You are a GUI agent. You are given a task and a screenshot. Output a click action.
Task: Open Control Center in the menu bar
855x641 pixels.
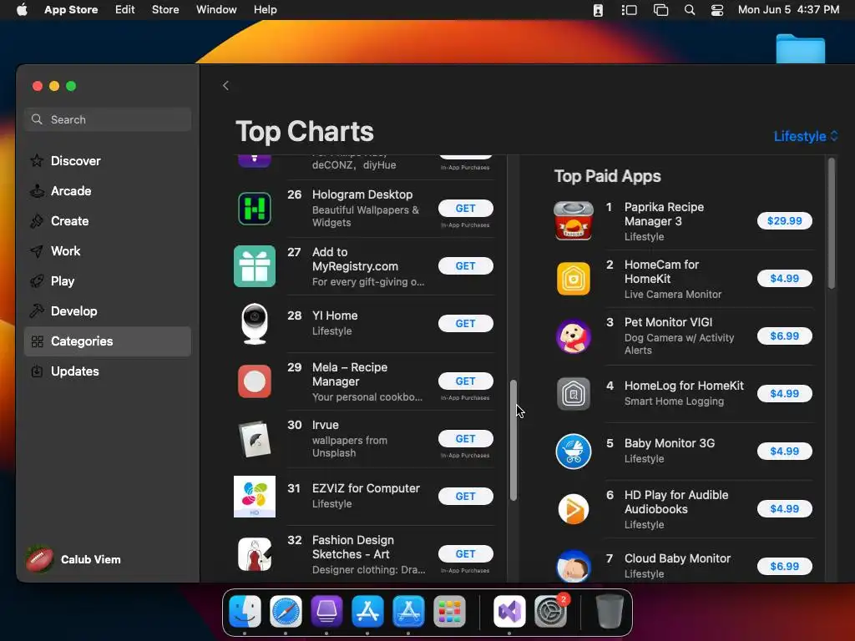[717, 10]
